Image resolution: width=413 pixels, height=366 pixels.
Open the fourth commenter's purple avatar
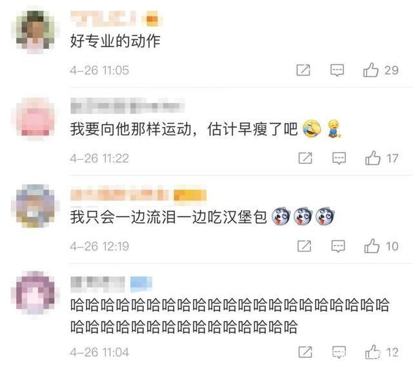point(35,293)
